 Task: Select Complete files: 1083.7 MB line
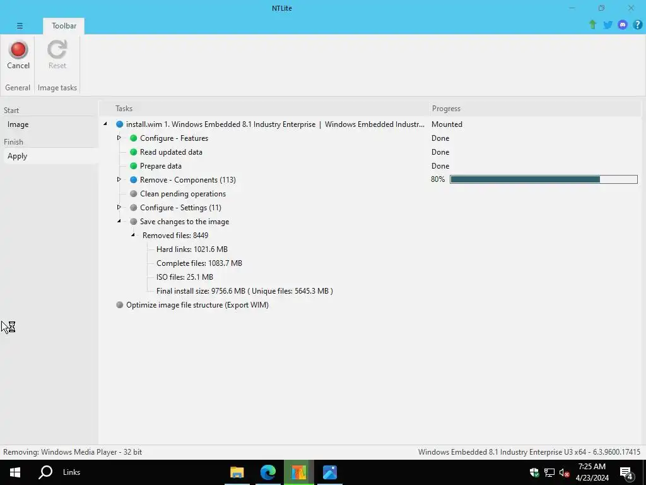point(199,263)
